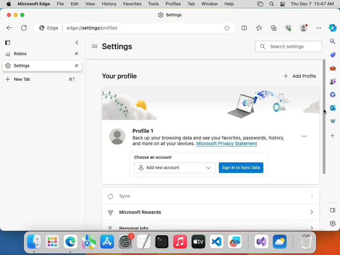Open Profile 1 more options ellipsis
This screenshot has height=255, width=340.
point(304,136)
